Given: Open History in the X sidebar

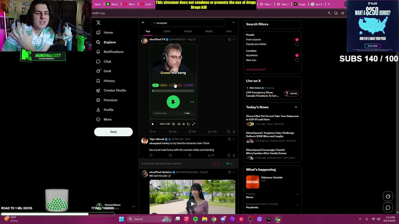Looking at the screenshot, I should point(105,81).
